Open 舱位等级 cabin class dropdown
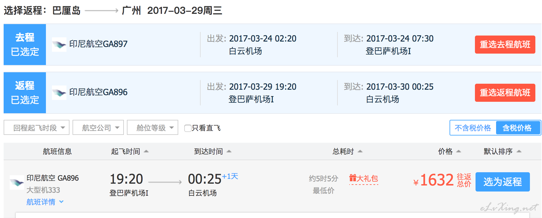The width and height of the screenshot is (542, 218). [153, 128]
